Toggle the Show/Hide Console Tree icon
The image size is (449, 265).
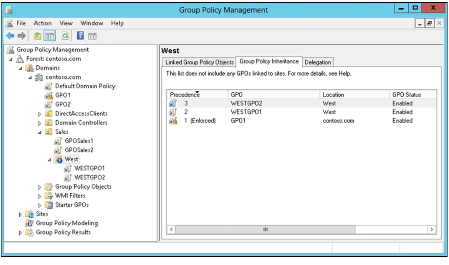tap(49, 37)
